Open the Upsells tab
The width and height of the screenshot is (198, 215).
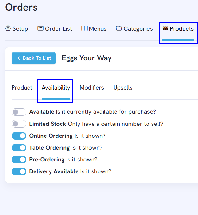click(x=123, y=88)
